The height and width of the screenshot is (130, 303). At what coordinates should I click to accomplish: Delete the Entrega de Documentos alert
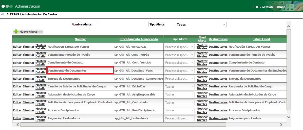28,79
